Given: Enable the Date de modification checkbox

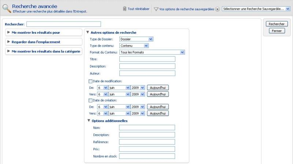Looking at the screenshot, I should [x=91, y=81].
